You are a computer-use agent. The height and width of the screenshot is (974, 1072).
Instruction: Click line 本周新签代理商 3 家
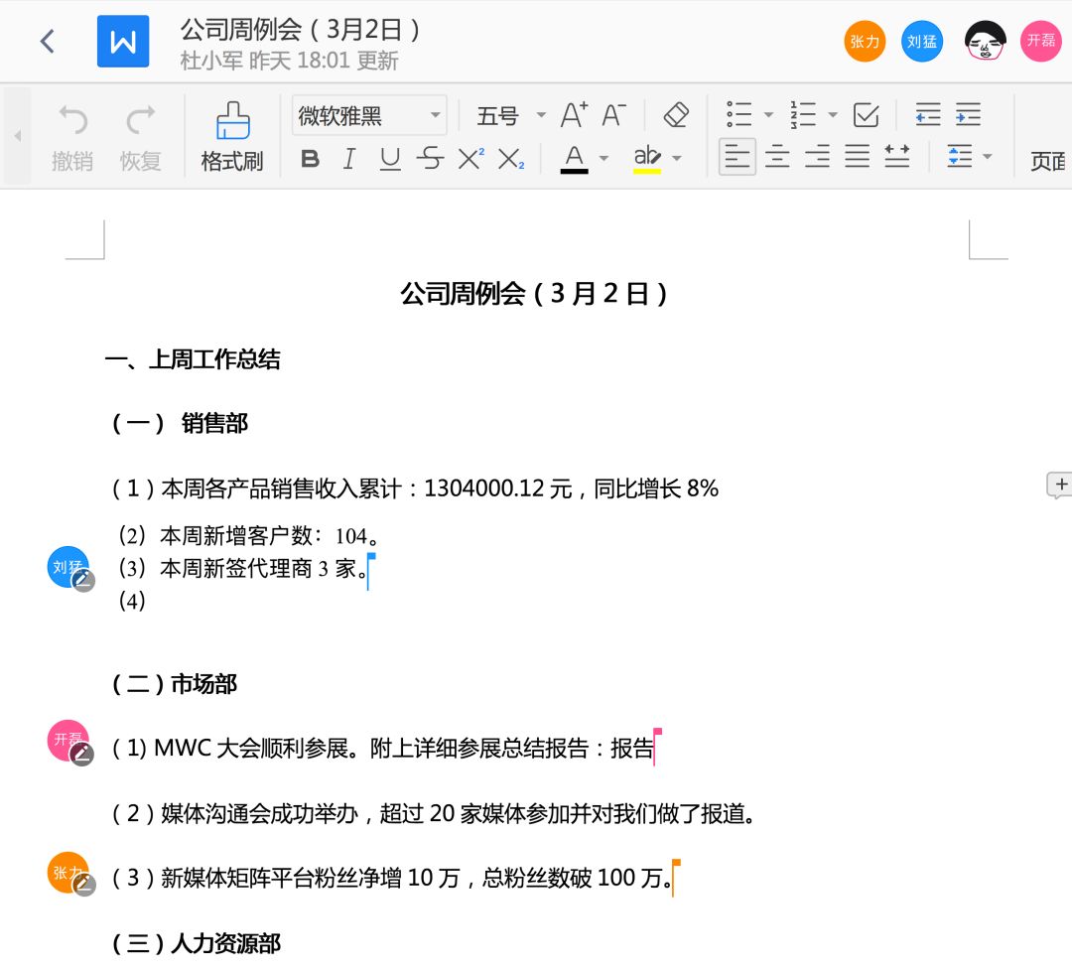243,568
